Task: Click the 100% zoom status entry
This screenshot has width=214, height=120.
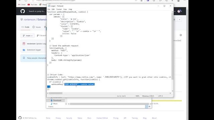Action: coord(137,96)
